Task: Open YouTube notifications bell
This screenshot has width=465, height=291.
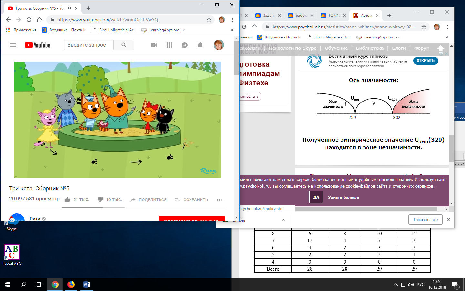Action: pos(200,45)
